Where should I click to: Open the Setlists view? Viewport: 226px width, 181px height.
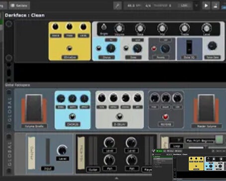(x=19, y=5)
